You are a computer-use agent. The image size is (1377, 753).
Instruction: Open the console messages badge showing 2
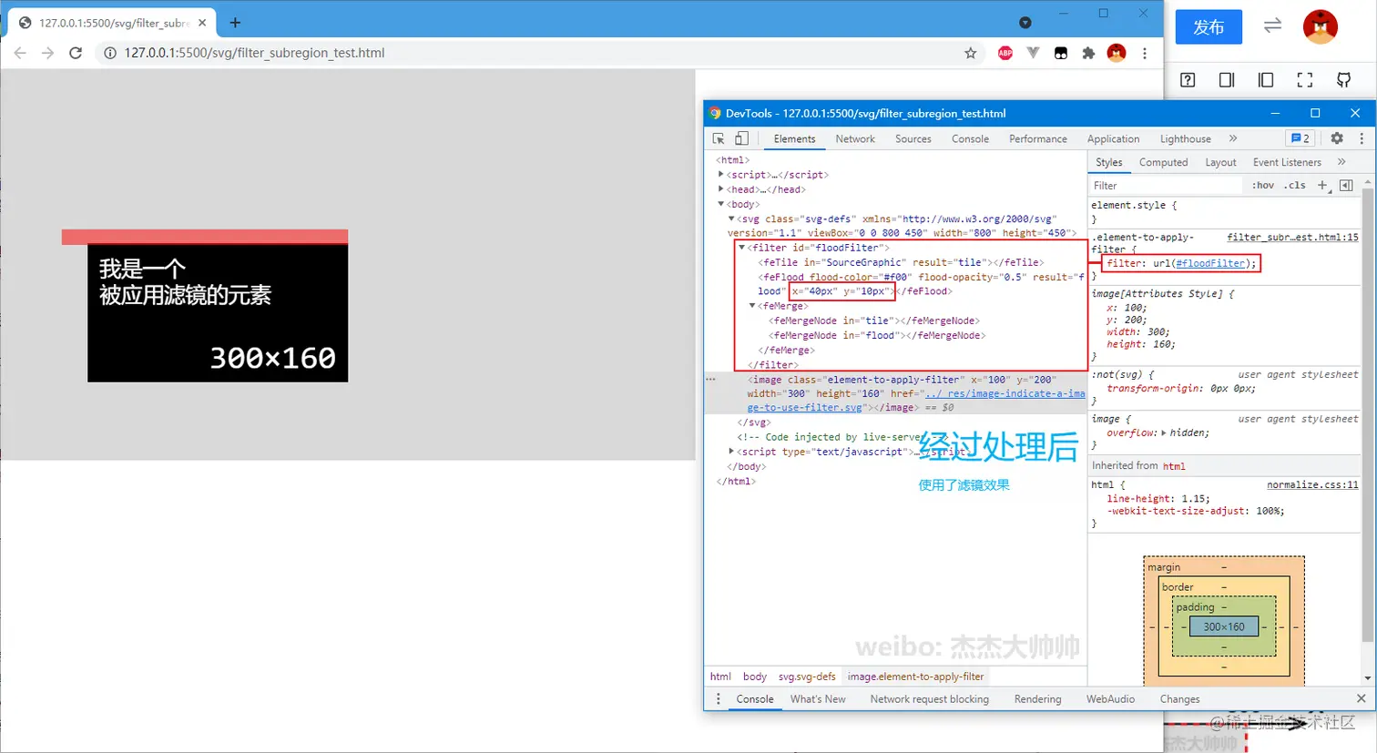(x=1300, y=138)
